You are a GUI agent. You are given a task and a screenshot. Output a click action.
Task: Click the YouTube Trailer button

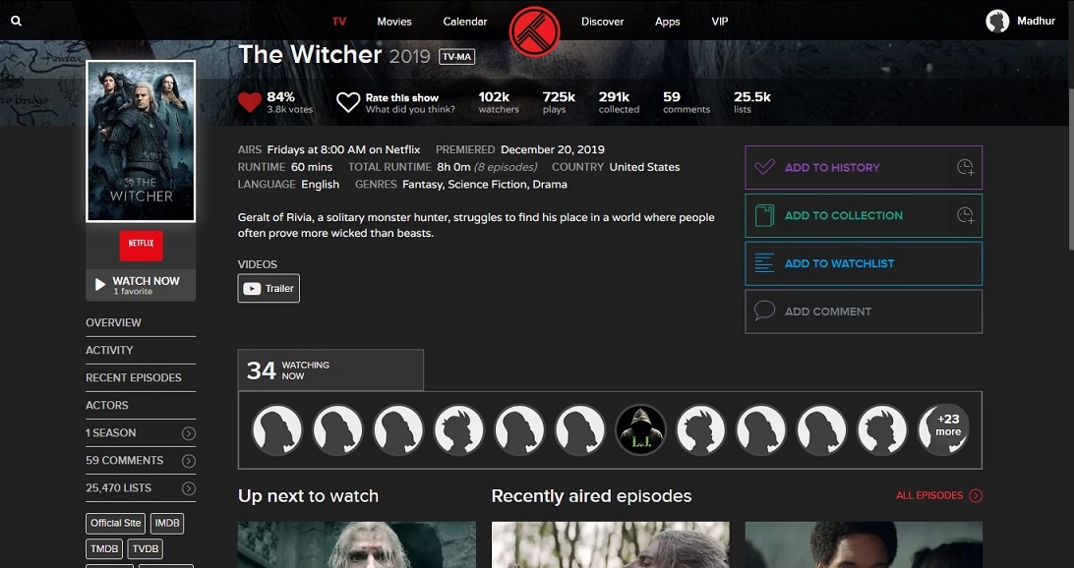pyautogui.click(x=268, y=288)
